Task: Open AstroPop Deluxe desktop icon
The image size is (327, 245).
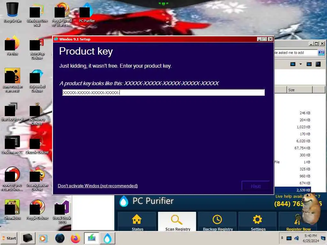Action: (37, 48)
